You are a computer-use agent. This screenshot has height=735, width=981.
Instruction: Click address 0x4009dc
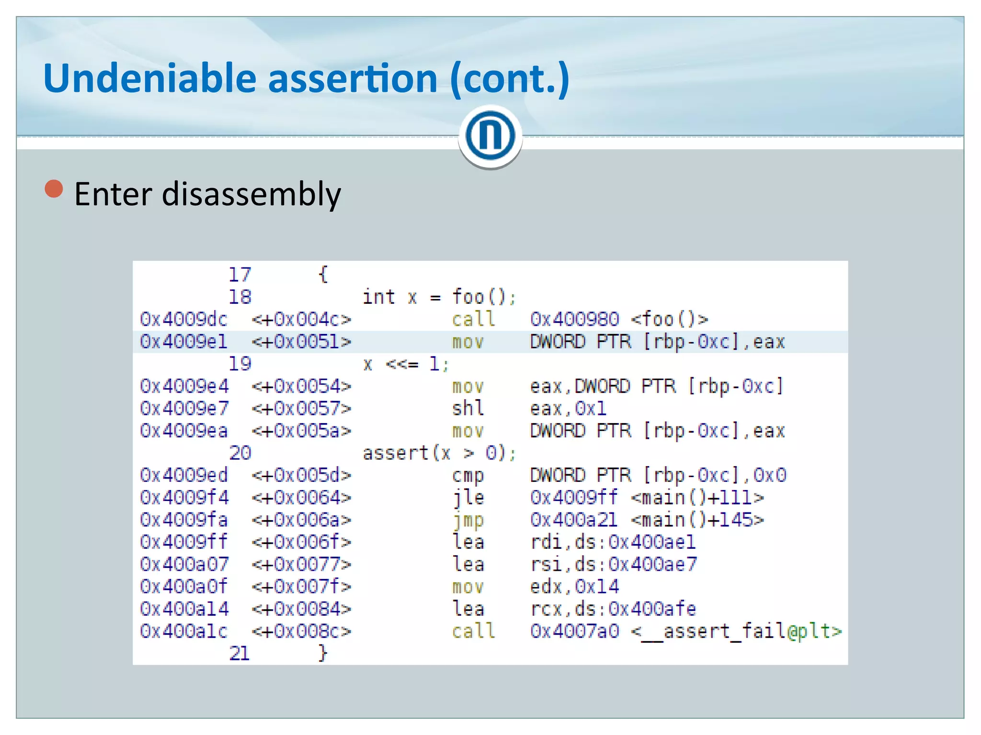[183, 319]
